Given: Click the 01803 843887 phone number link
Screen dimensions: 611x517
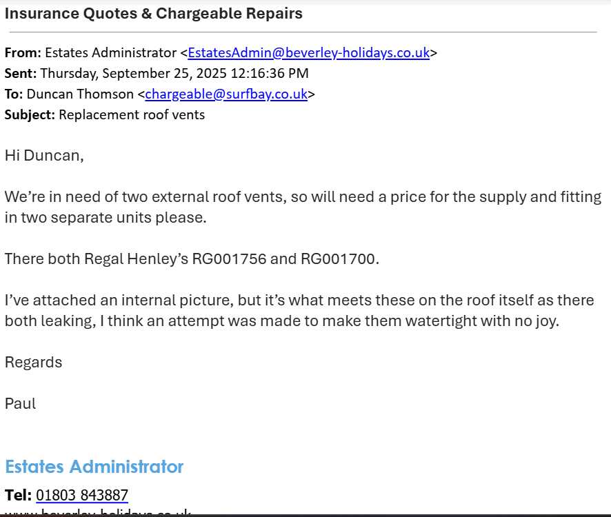Looking at the screenshot, I should coord(82,495).
